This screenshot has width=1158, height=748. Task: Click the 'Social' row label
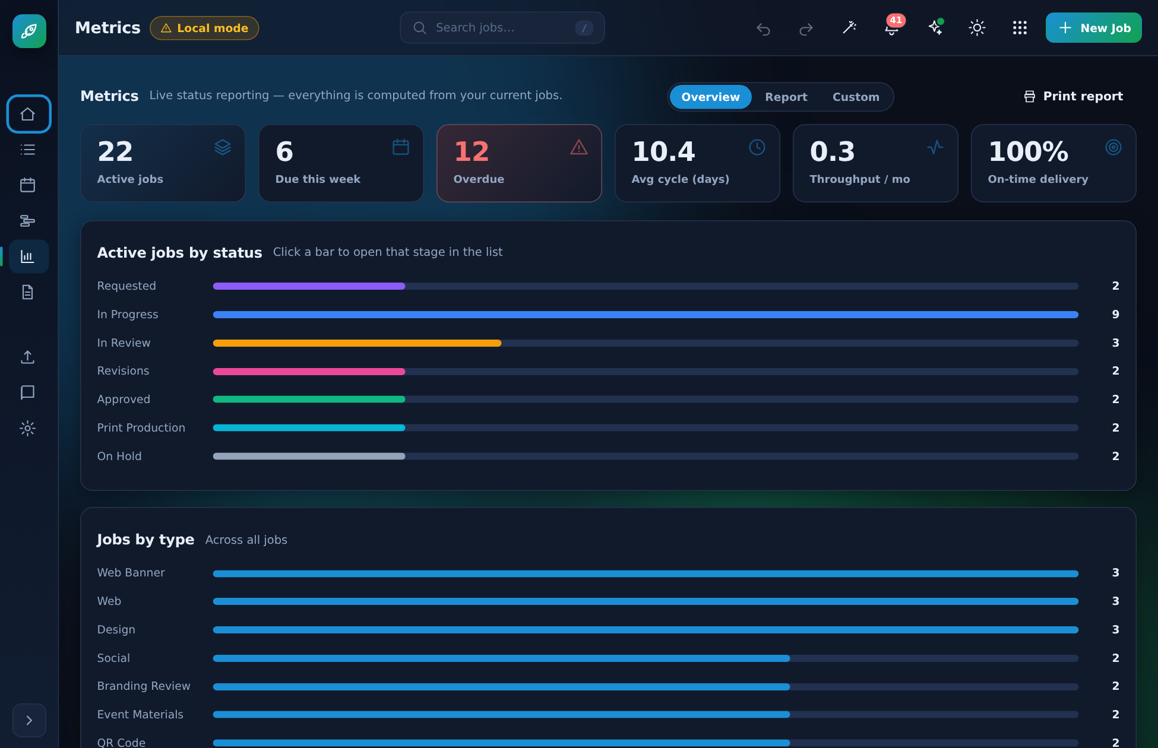(x=113, y=658)
